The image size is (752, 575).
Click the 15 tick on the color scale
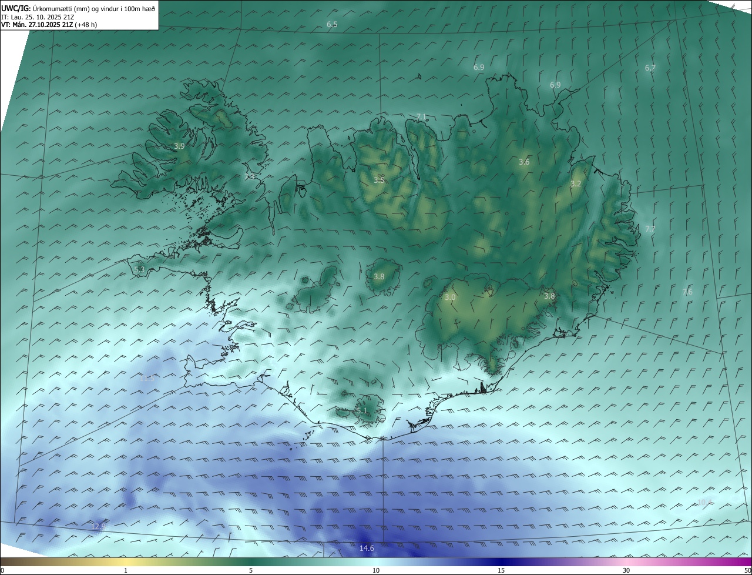(x=501, y=570)
